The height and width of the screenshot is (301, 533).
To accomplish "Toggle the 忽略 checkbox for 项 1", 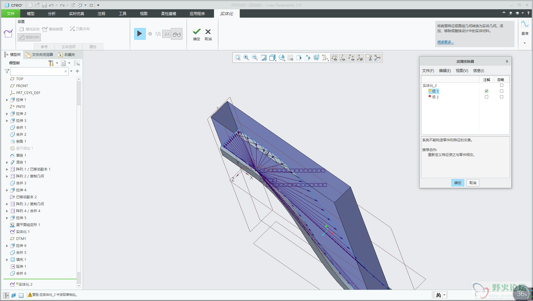I will tap(501, 91).
